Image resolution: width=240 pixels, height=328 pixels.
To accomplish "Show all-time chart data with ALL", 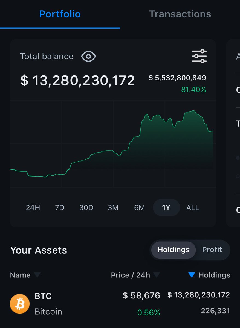I will coord(192,207).
